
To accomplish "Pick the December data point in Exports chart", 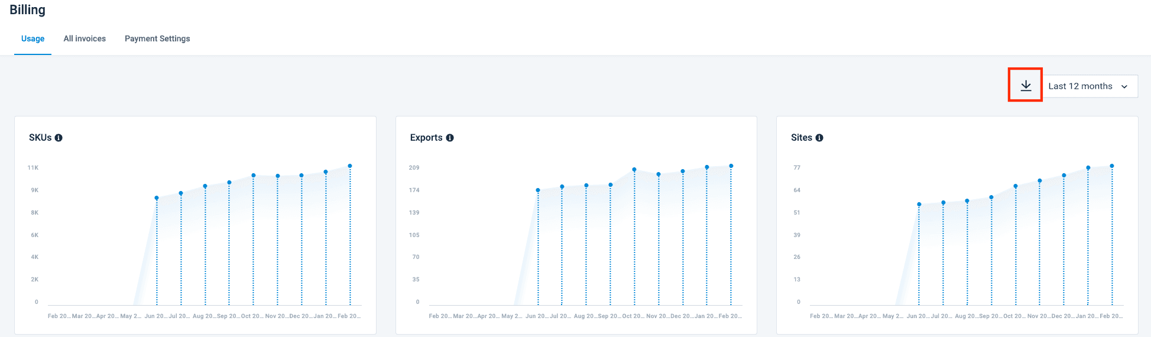I will click(x=683, y=171).
